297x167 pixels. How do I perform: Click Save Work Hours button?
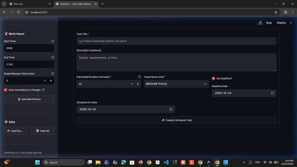coord(29,99)
